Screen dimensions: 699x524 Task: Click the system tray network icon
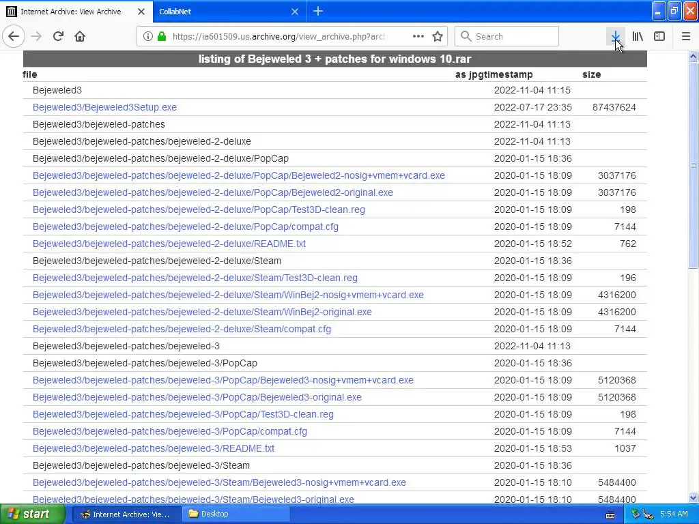(648, 514)
